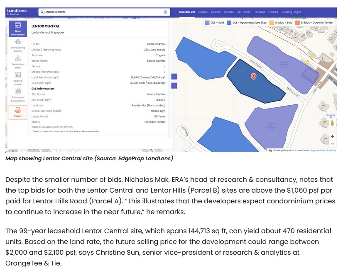
Task: Focus the LENTOR CENTRAL search field
Action: pyautogui.click(x=104, y=12)
